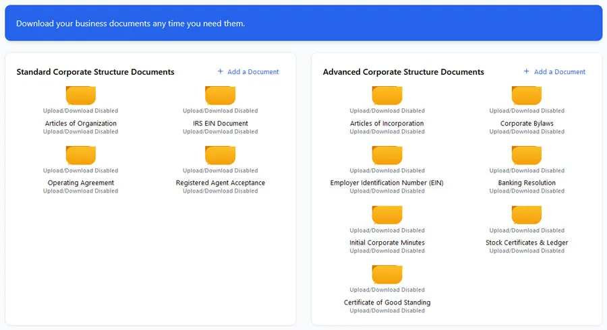Open the Articles of Organization folder icon
The height and width of the screenshot is (330, 607).
tap(80, 96)
